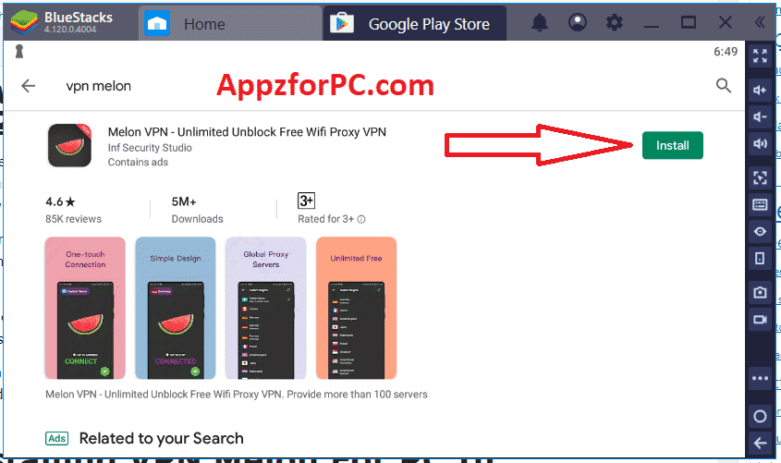
Task: Click the 5M+ Downloads stat
Action: (197, 210)
